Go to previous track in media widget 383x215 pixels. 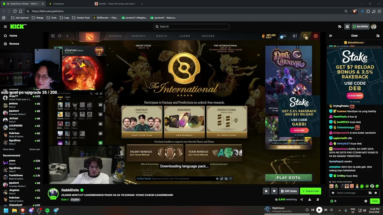pos(313,210)
